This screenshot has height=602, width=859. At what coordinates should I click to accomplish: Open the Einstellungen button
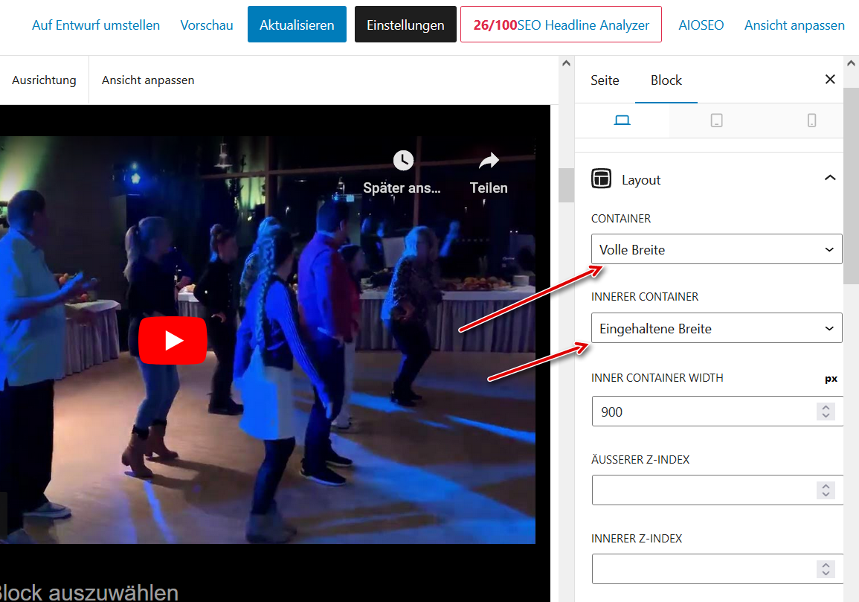coord(405,25)
